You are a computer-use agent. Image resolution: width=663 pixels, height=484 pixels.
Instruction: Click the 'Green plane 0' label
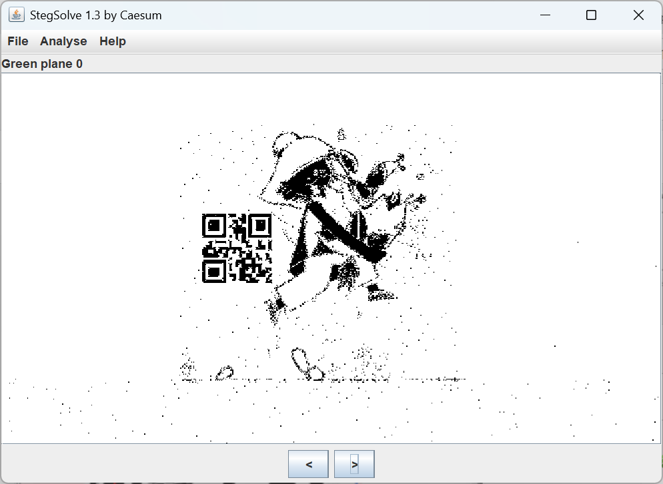coord(42,64)
